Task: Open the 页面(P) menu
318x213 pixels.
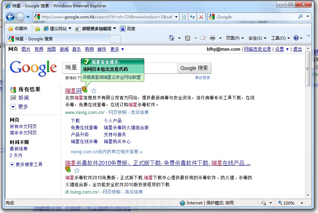Action: tap(235, 38)
